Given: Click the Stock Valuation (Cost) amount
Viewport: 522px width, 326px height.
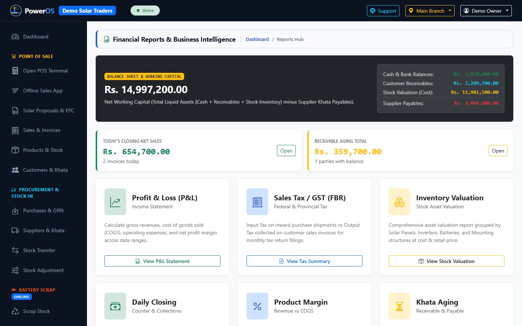Looking at the screenshot, I should 475,92.
